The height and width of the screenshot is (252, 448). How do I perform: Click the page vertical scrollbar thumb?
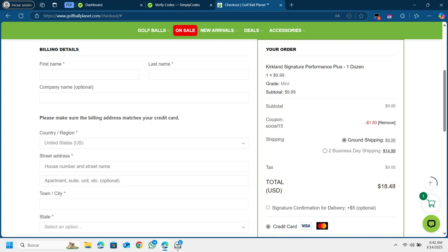pos(444,101)
